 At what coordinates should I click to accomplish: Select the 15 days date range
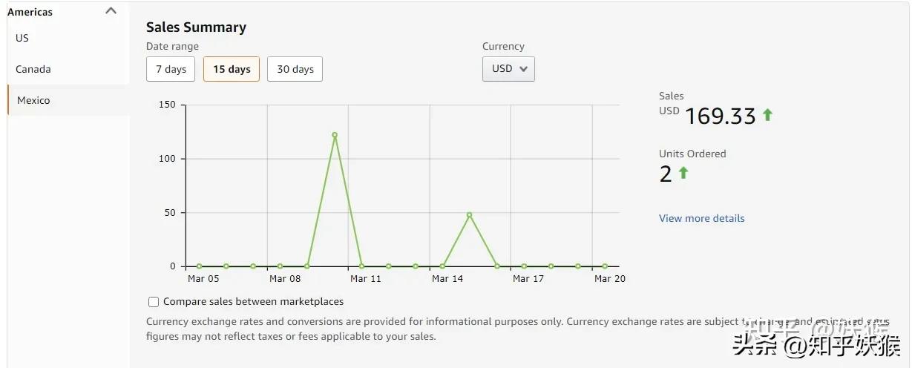click(232, 69)
